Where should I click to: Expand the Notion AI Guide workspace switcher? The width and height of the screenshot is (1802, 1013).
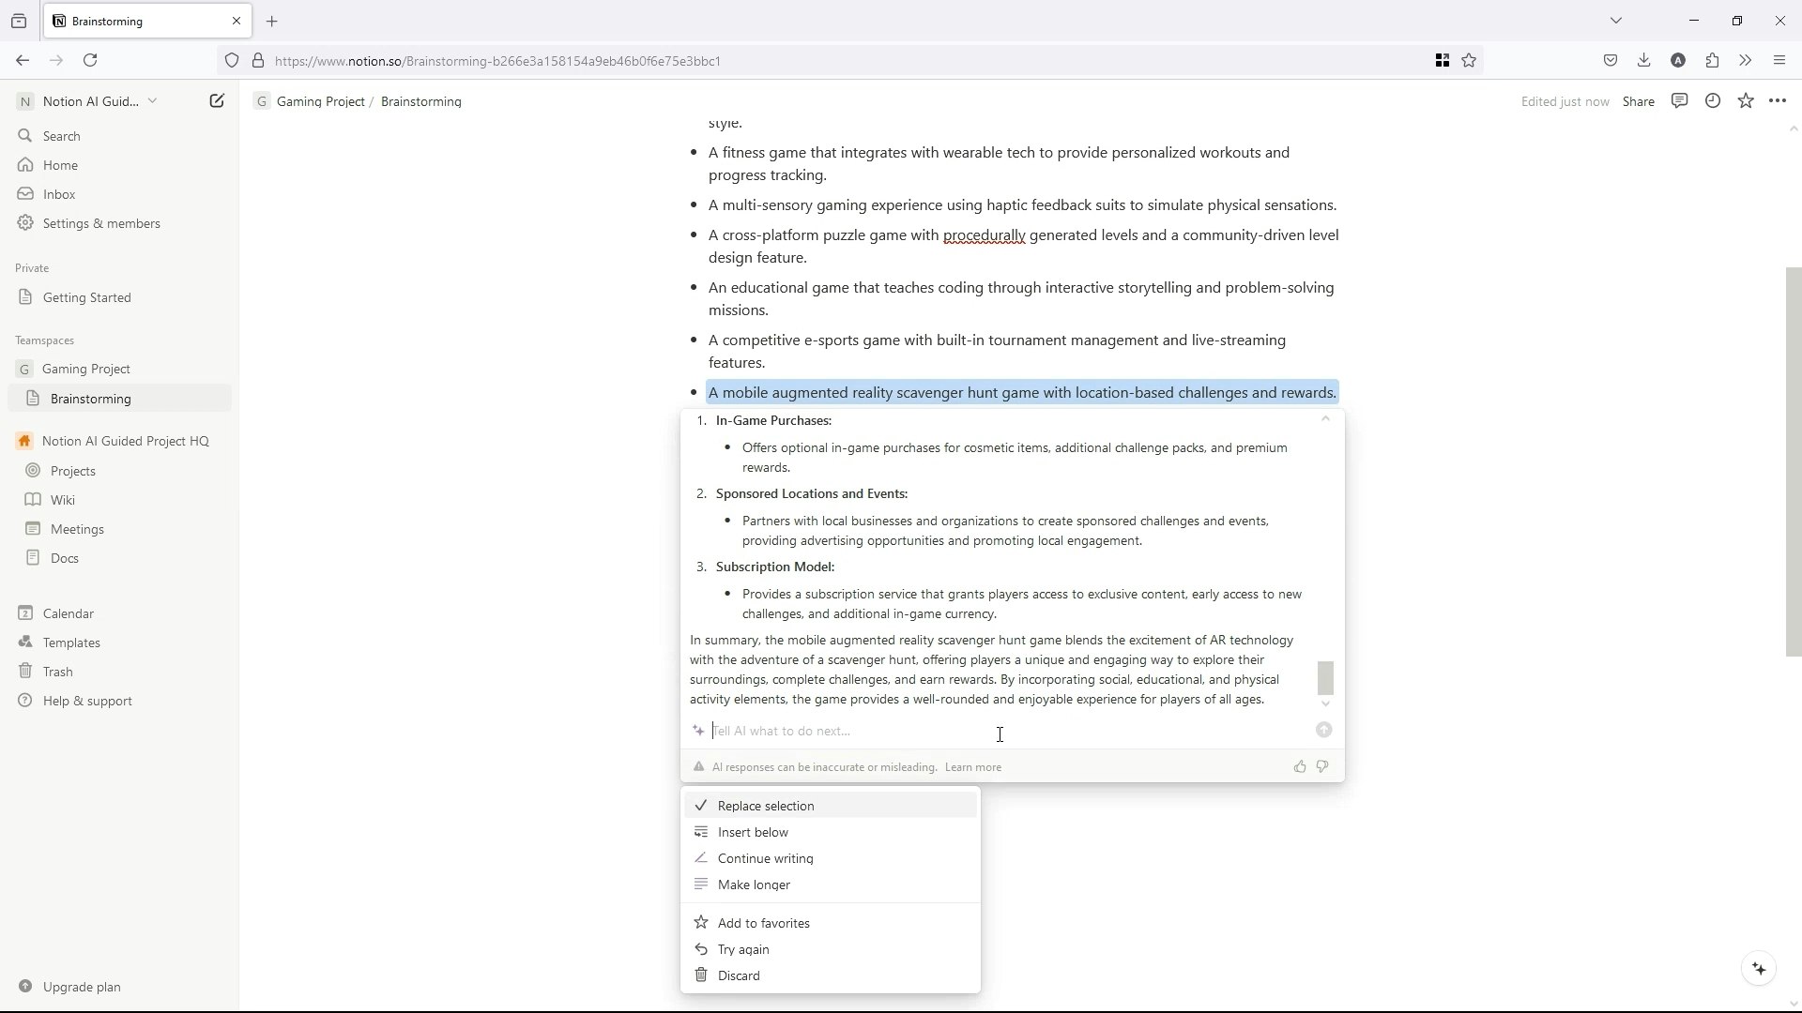pos(89,101)
